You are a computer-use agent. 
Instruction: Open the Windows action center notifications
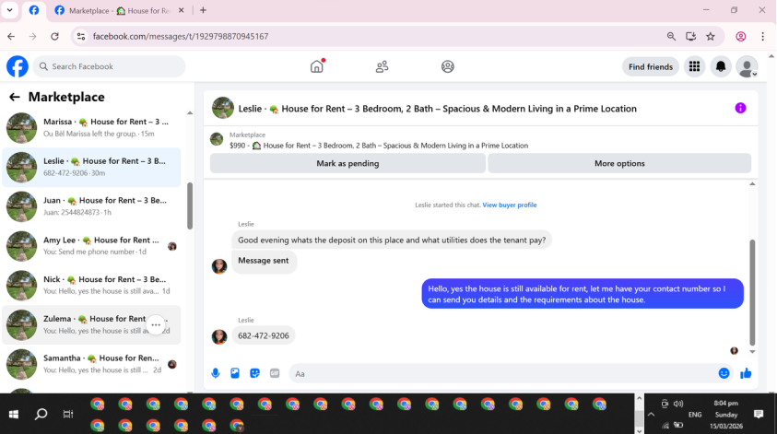pyautogui.click(x=759, y=414)
